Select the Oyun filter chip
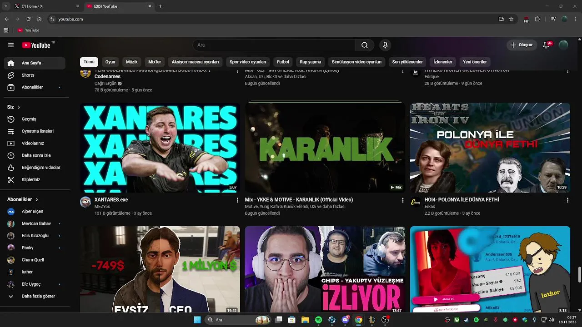 click(110, 62)
